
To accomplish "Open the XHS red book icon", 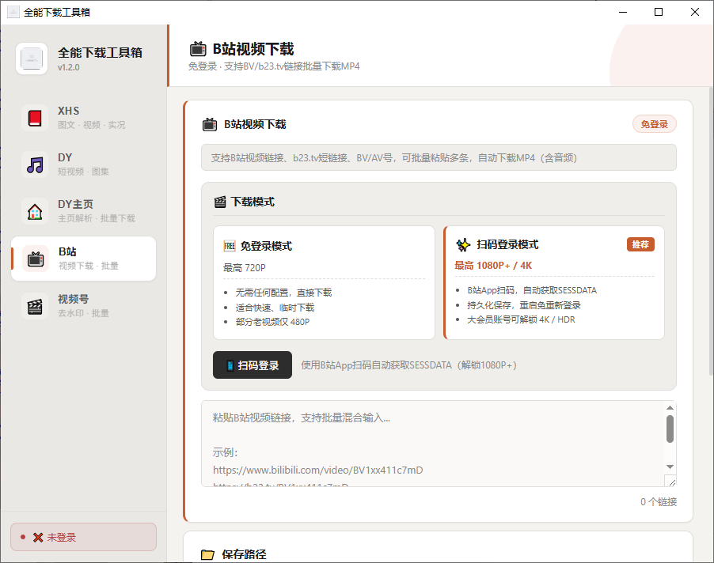I will [35, 118].
